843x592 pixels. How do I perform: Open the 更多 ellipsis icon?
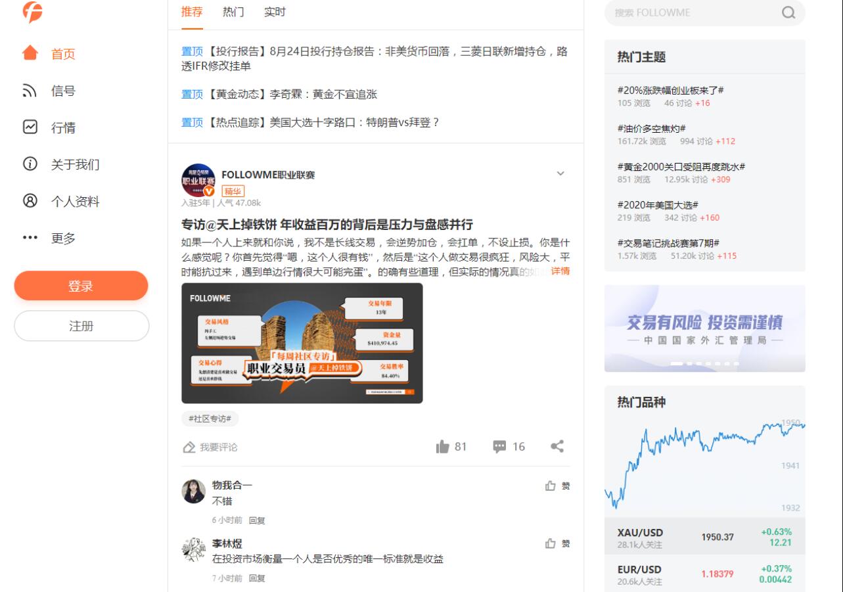click(30, 238)
